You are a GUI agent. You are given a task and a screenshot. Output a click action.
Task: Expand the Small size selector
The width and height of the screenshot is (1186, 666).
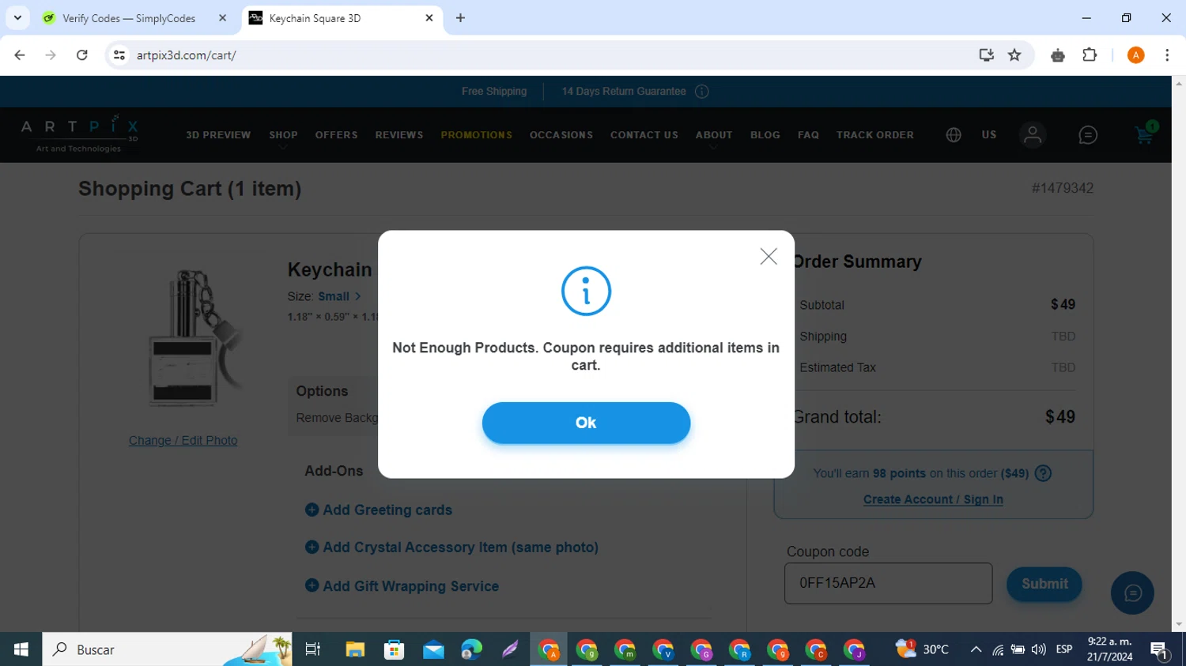tap(339, 296)
